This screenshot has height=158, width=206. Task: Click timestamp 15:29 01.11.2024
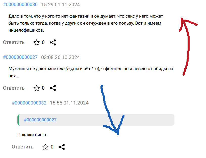click(x=61, y=5)
